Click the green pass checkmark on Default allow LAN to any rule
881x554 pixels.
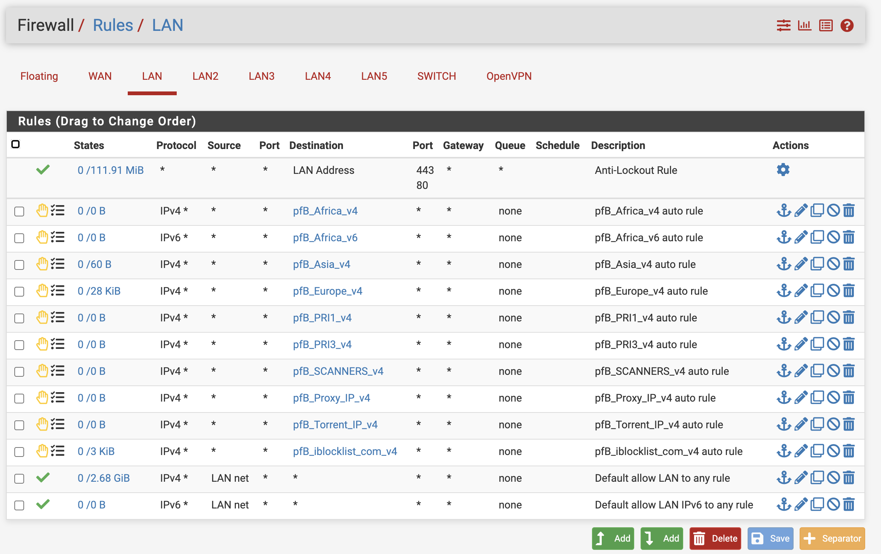[x=43, y=478]
